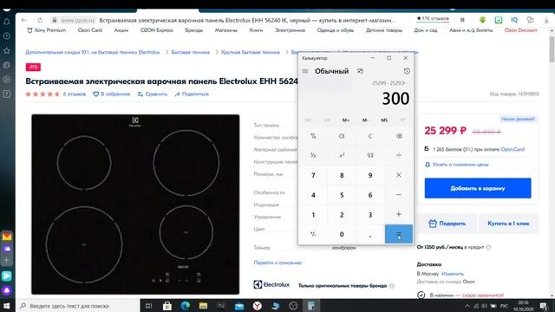Viewport: 555px width, 312px height.
Task: Open Ozon Дисконт menu item
Action: (521, 30)
